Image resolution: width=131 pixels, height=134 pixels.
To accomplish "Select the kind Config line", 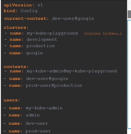I will pos(20,11).
